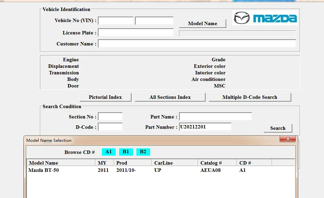324x198 pixels.
Task: Click the second VIN input field
Action: pos(154,21)
